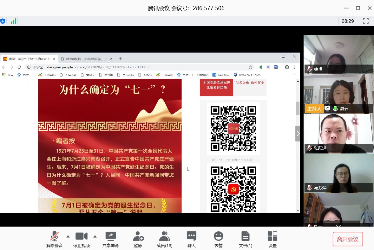Click the 为什么确定为"七一" infographic
The width and height of the screenshot is (374, 250).
click(x=110, y=146)
